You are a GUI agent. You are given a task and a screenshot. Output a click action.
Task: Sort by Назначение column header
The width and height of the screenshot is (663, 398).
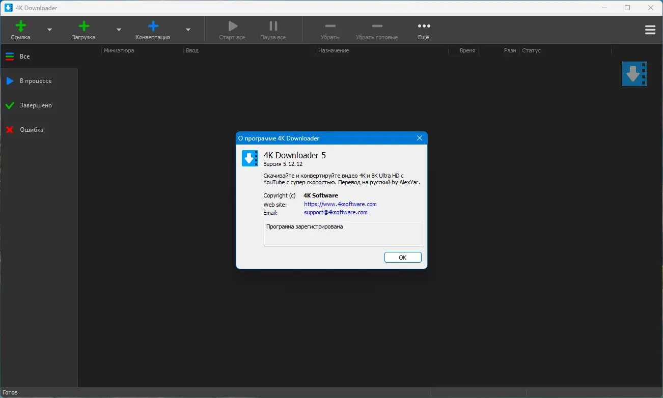tap(382, 50)
